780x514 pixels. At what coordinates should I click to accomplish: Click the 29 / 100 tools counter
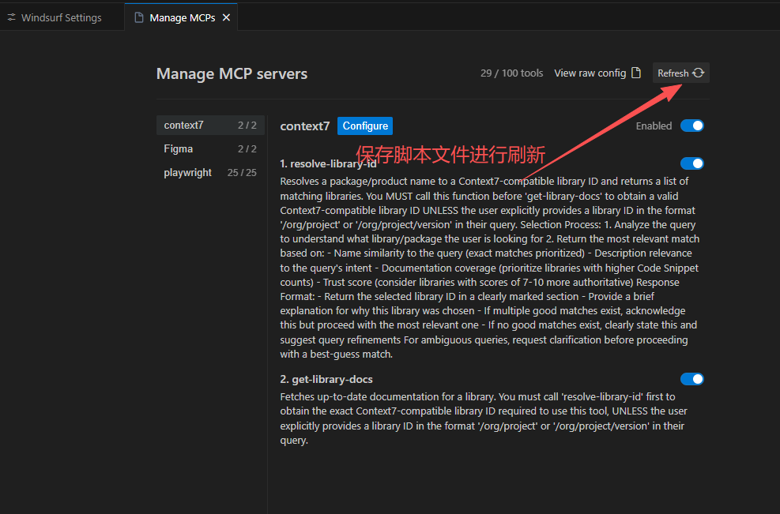pos(511,73)
